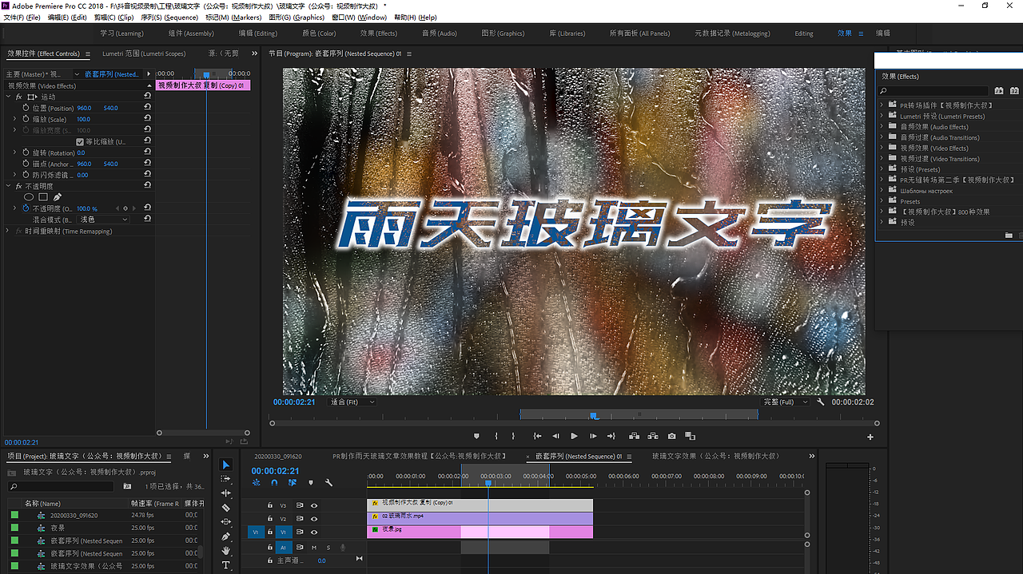The height and width of the screenshot is (574, 1023).
Task: Mute audio track A1
Action: click(314, 548)
